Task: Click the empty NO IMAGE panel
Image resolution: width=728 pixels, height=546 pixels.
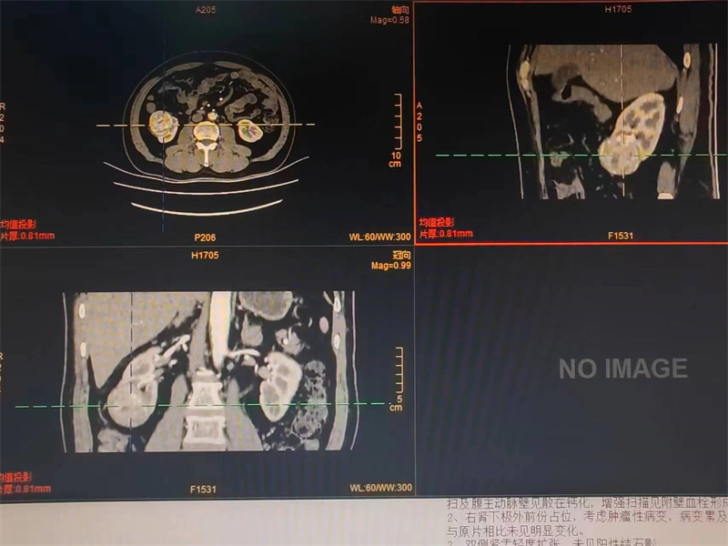Action: 572,370
